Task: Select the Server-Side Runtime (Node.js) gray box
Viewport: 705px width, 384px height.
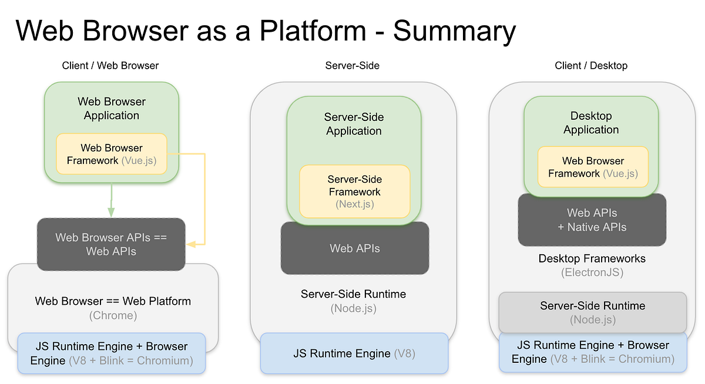Action: (x=592, y=312)
